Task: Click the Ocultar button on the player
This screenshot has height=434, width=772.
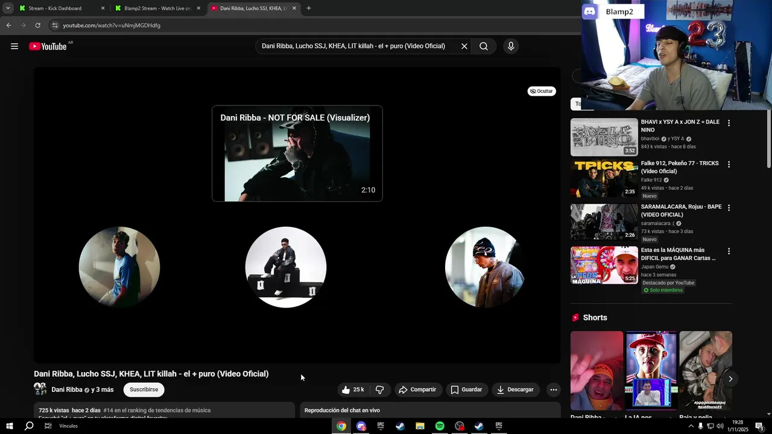Action: coord(542,91)
